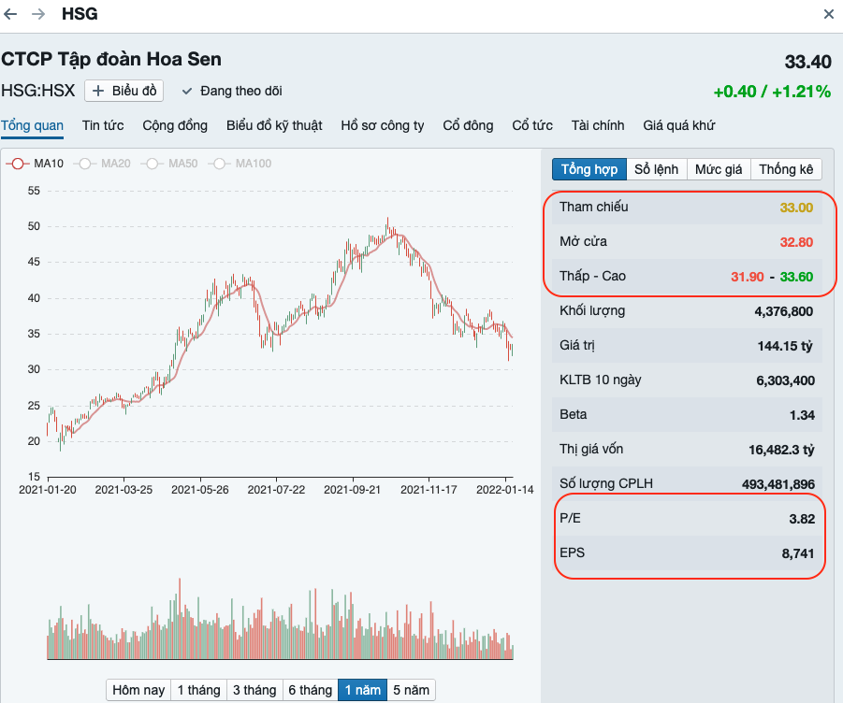The height and width of the screenshot is (703, 843).
Task: Open the Tin tức tab
Action: (x=103, y=125)
